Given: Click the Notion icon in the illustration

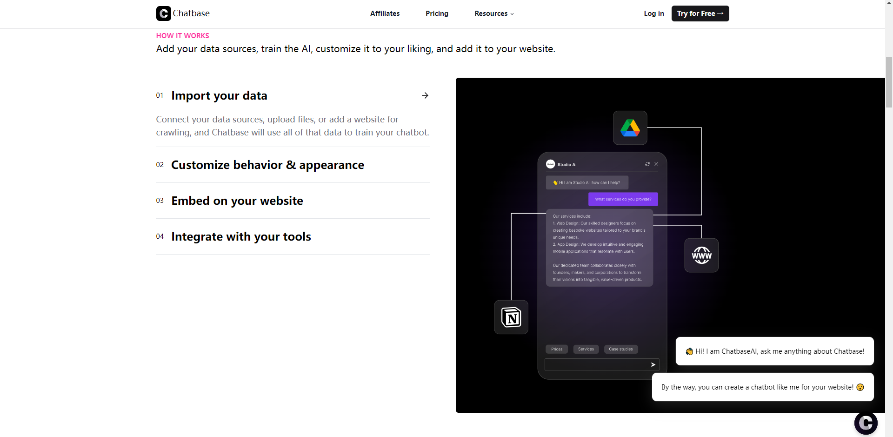Looking at the screenshot, I should 511,317.
